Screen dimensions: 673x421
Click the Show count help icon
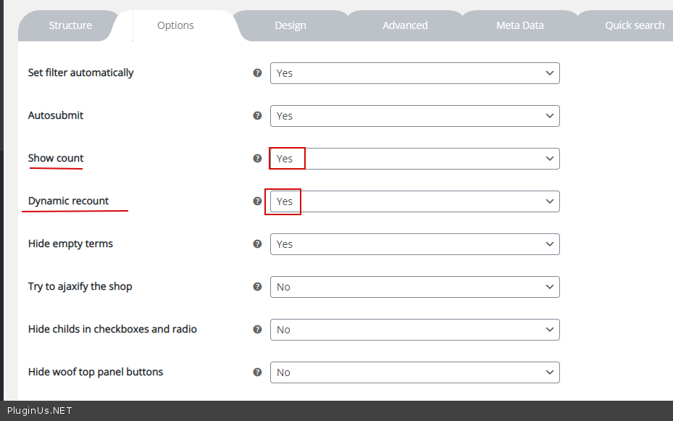(x=257, y=159)
